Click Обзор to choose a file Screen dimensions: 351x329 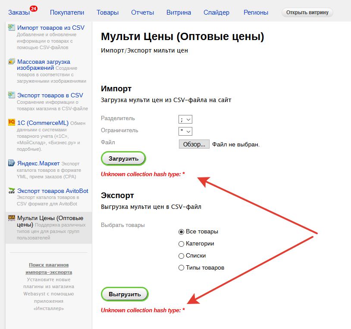coord(194,144)
